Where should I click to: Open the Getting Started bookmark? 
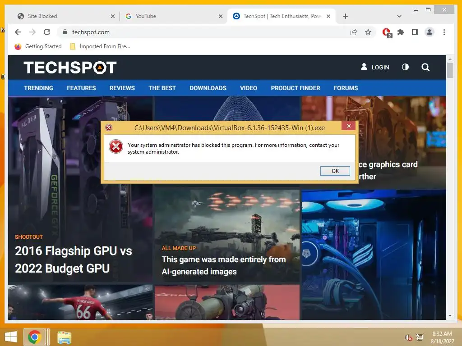[38, 46]
